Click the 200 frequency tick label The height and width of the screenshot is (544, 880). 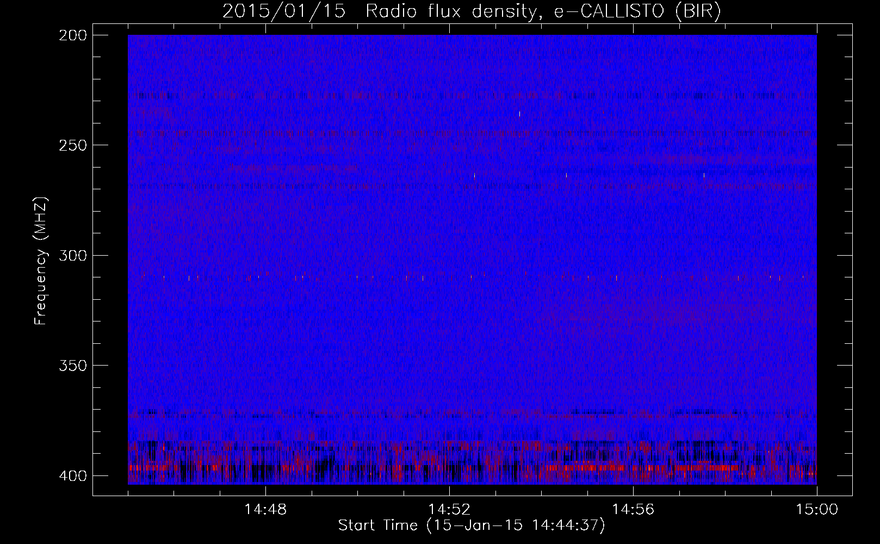72,35
